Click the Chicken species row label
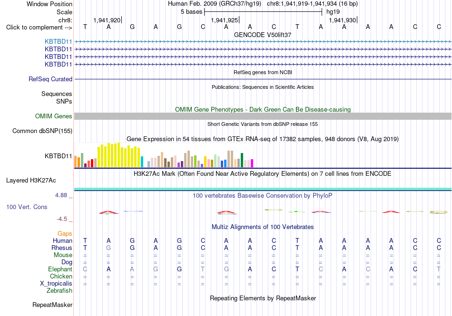 click(61, 276)
